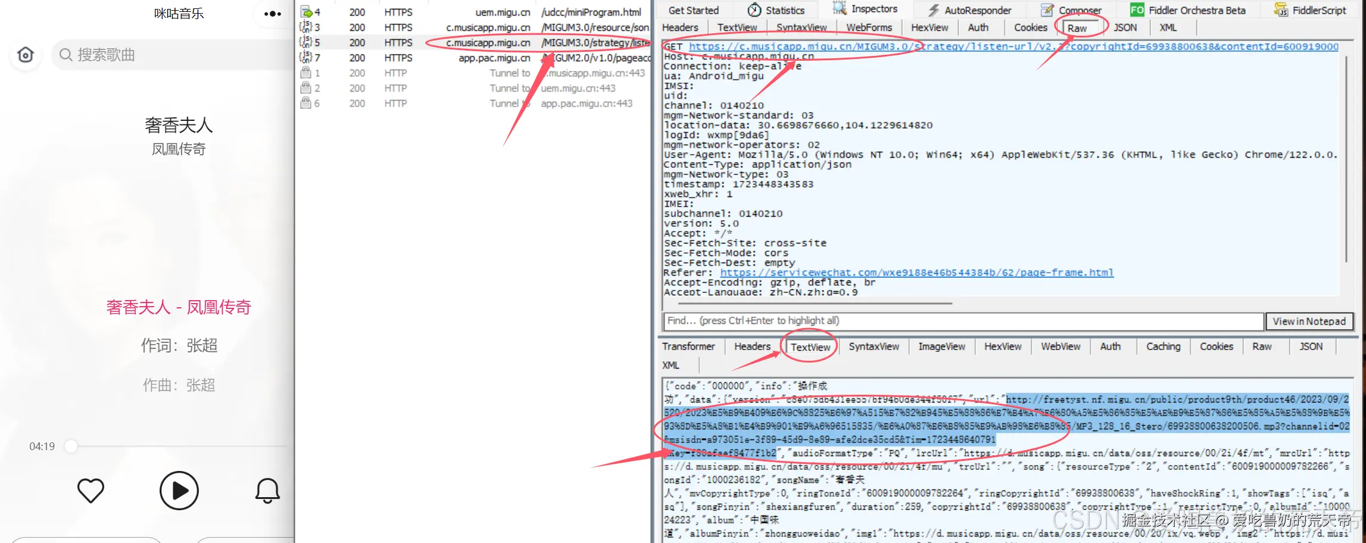1366x543 pixels.
Task: Open response Headers tab
Action: click(x=752, y=347)
